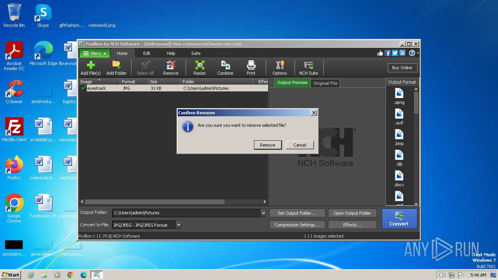The height and width of the screenshot is (280, 498).
Task: Click the Select All toolbar icon
Action: 145,68
